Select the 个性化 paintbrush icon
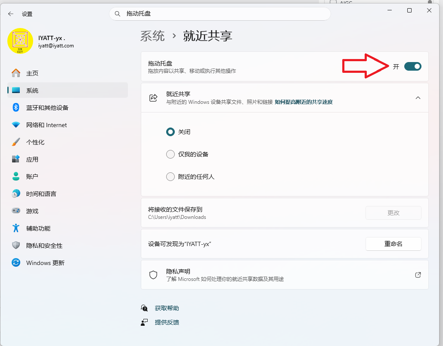The image size is (443, 346). 16,142
